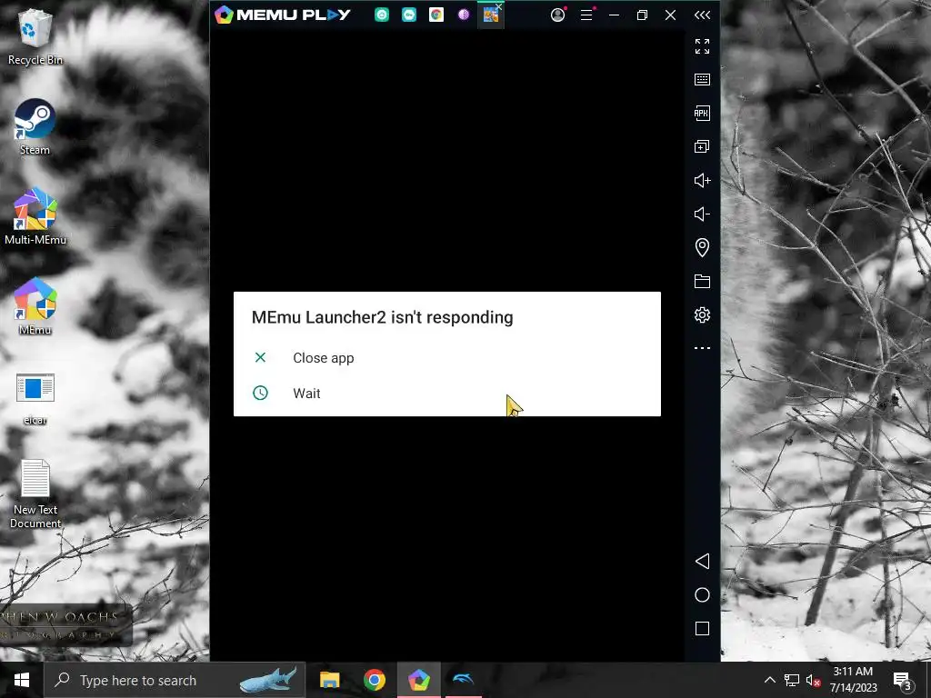
Task: Open the network status tray icon
Action: pyautogui.click(x=792, y=680)
